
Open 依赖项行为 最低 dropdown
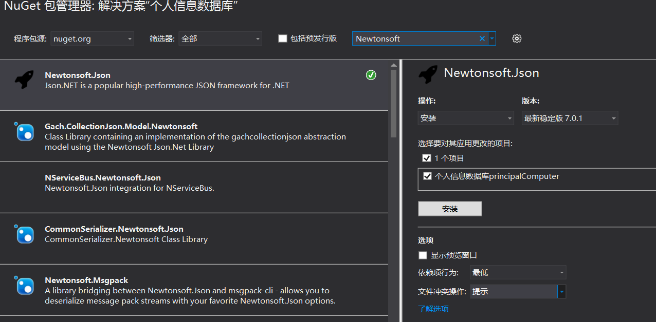point(518,273)
